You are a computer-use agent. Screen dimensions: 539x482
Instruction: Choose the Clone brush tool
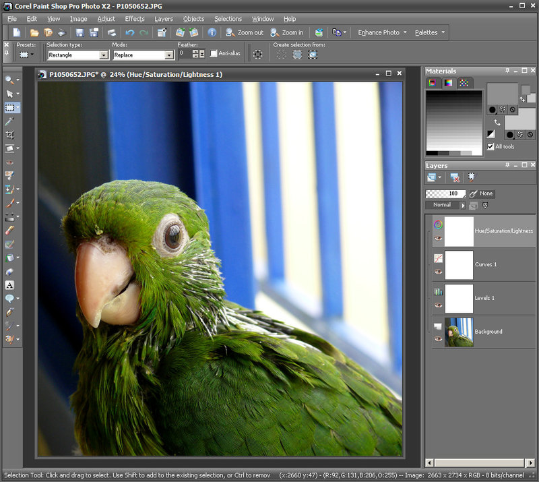pyautogui.click(x=9, y=189)
